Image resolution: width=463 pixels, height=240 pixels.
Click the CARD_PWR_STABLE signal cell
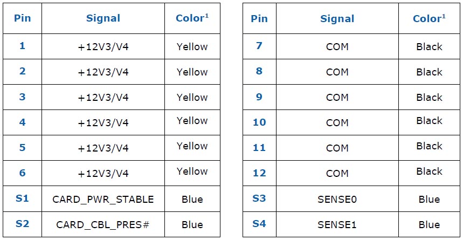point(103,199)
